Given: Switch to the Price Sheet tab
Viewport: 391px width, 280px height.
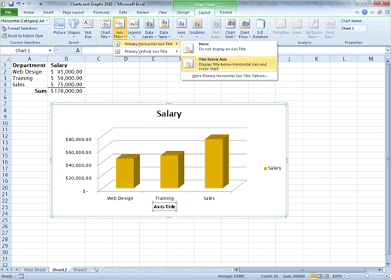Looking at the screenshot, I should (35, 269).
